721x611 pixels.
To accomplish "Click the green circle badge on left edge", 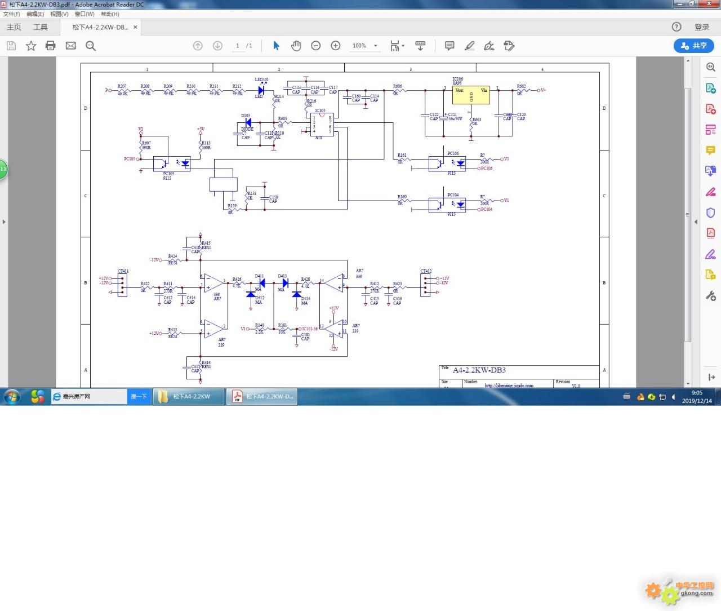I will (x=3, y=169).
